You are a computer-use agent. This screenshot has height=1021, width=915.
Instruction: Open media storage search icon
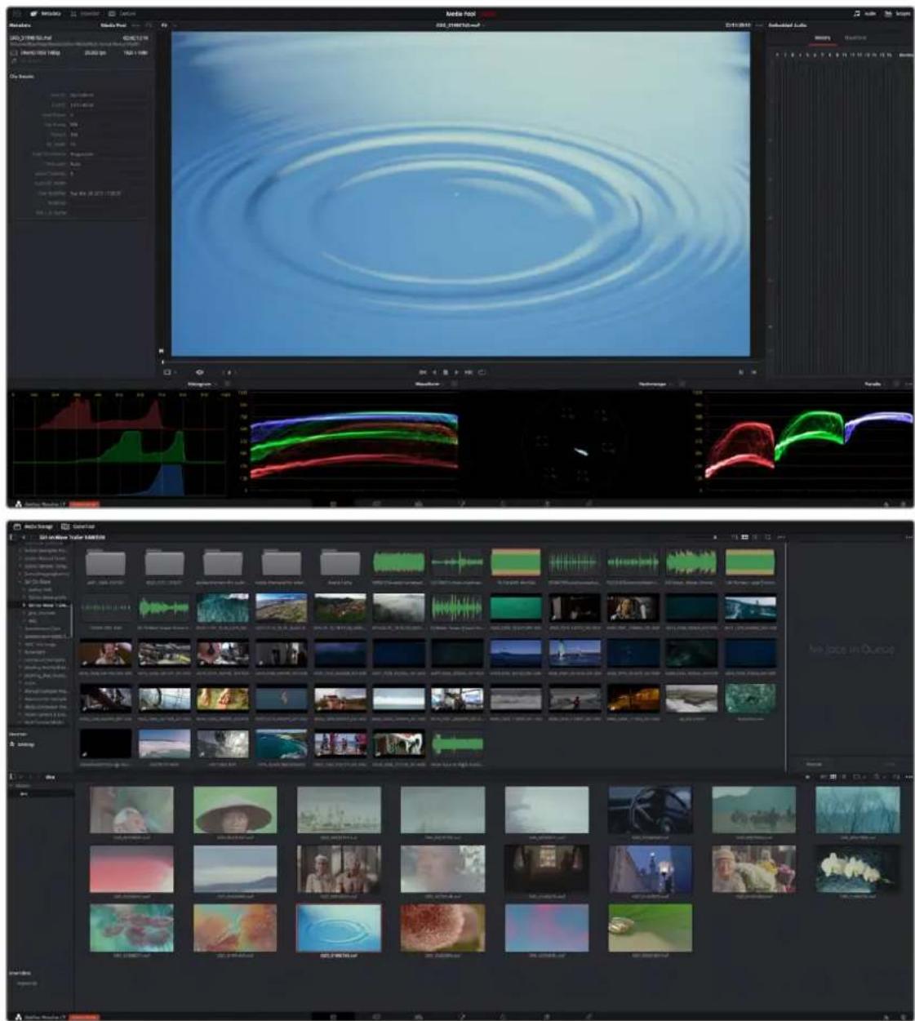click(768, 537)
